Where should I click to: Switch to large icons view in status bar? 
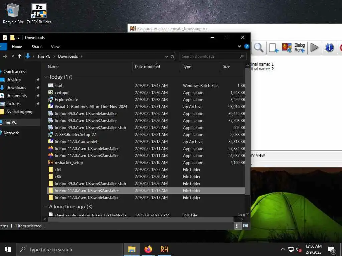click(x=245, y=226)
